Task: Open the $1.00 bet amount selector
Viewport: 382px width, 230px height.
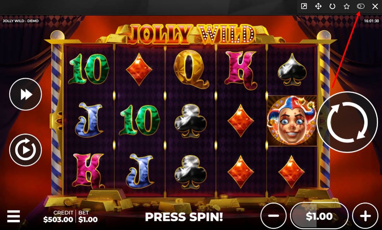Action: click(319, 216)
